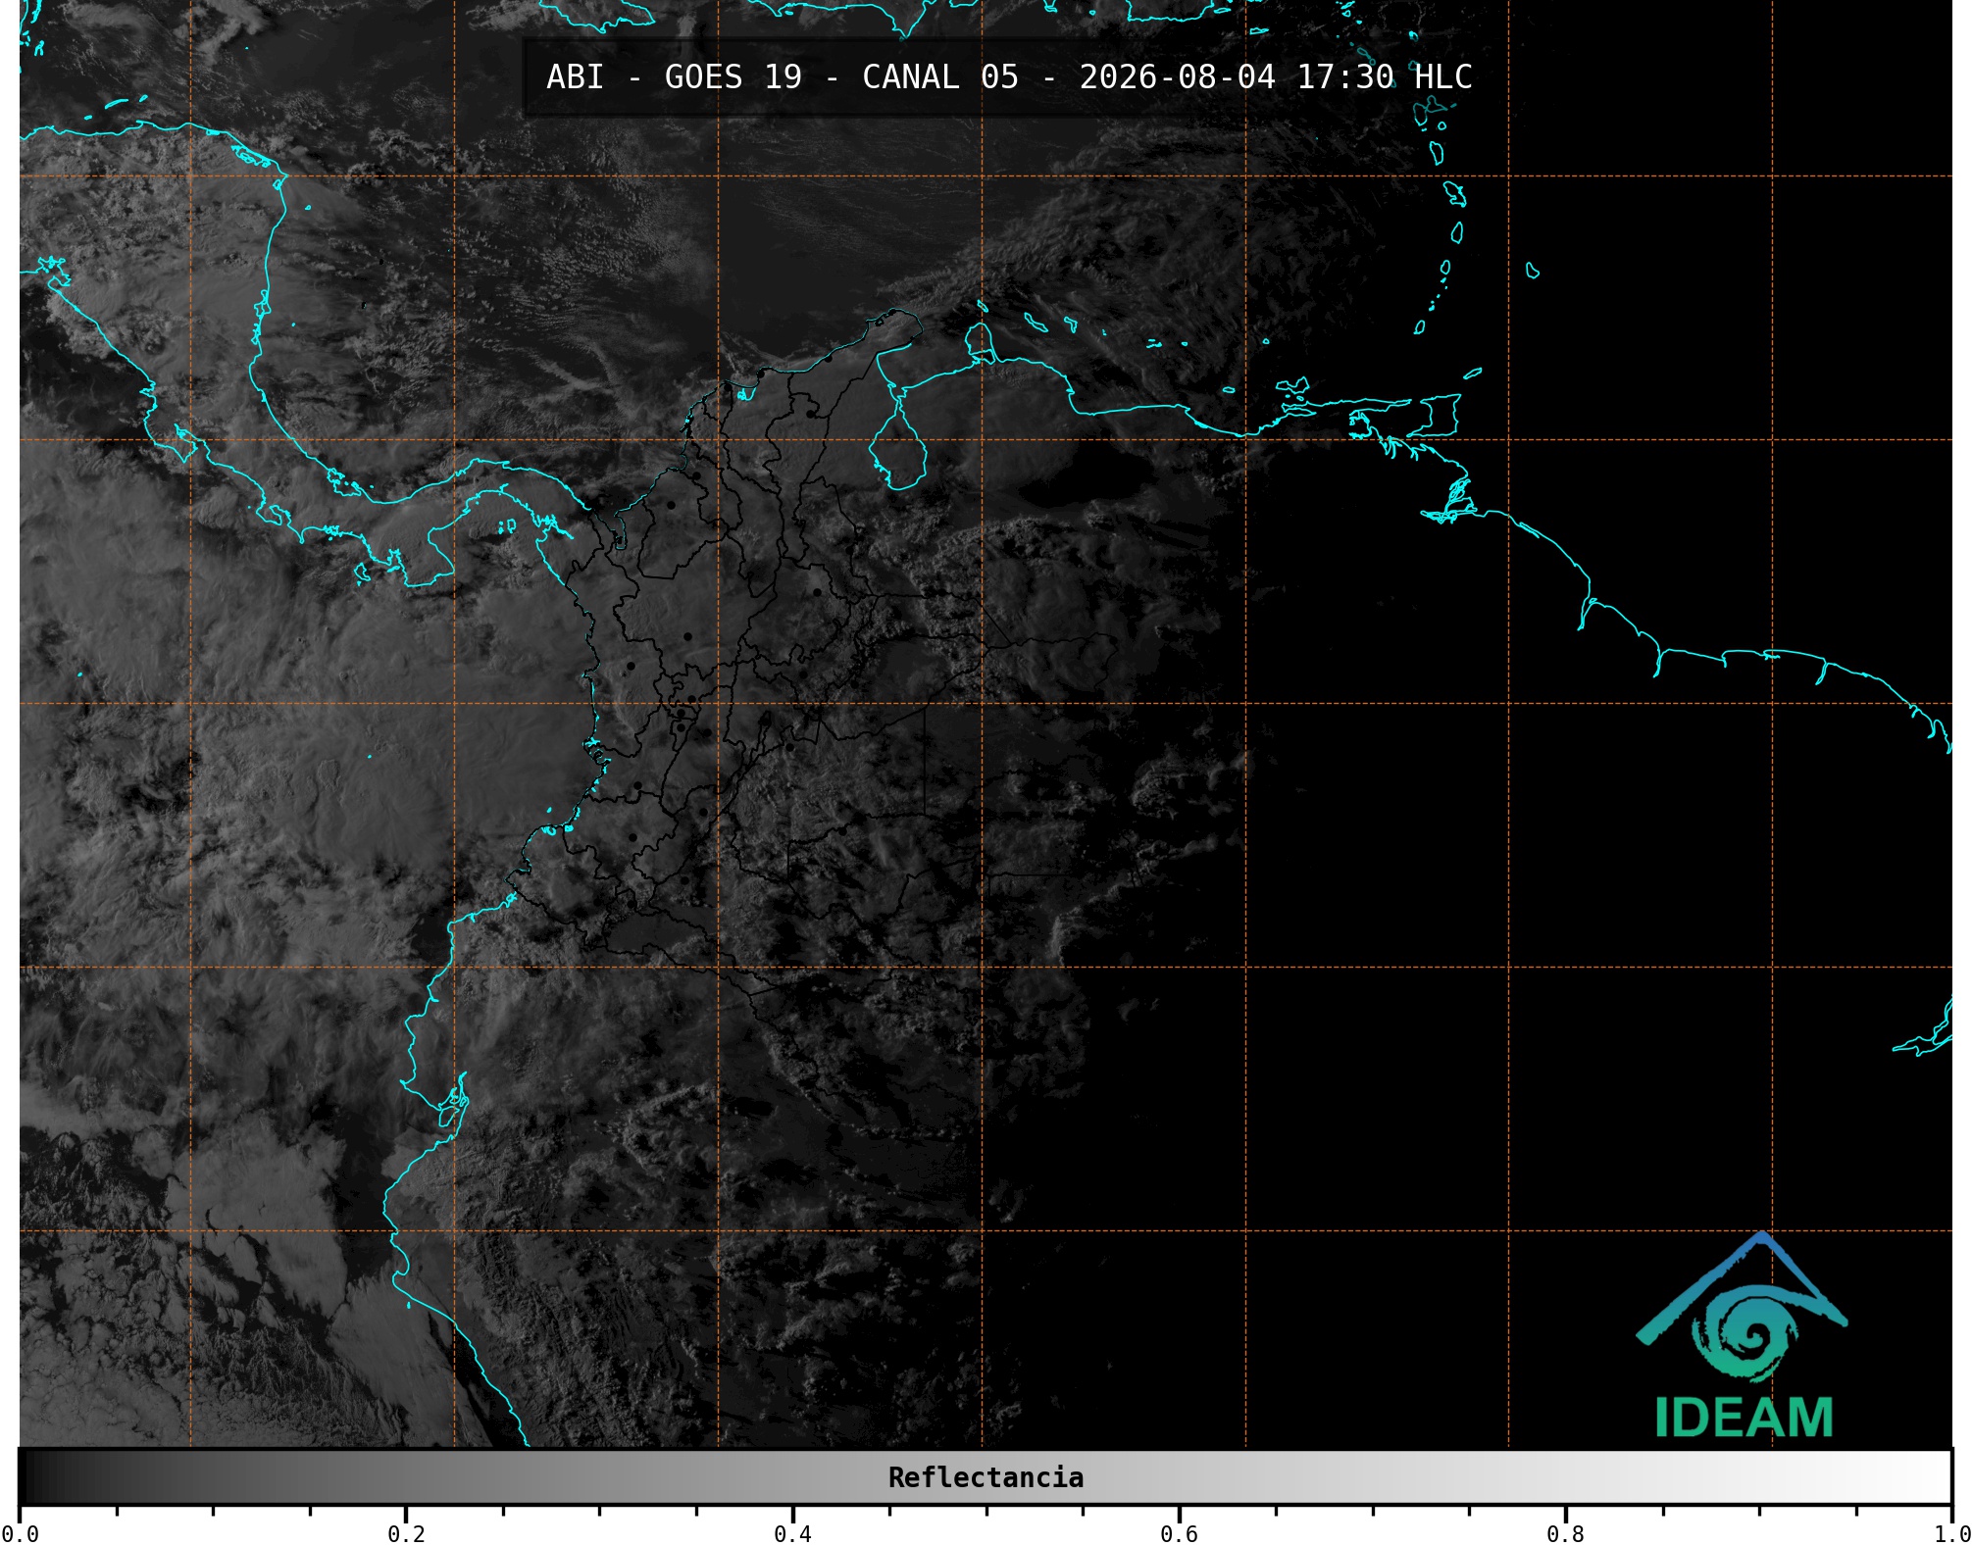Screen dimensions: 1972x1546
Task: Click colorbar tick value 0.4
Action: [x=792, y=1533]
